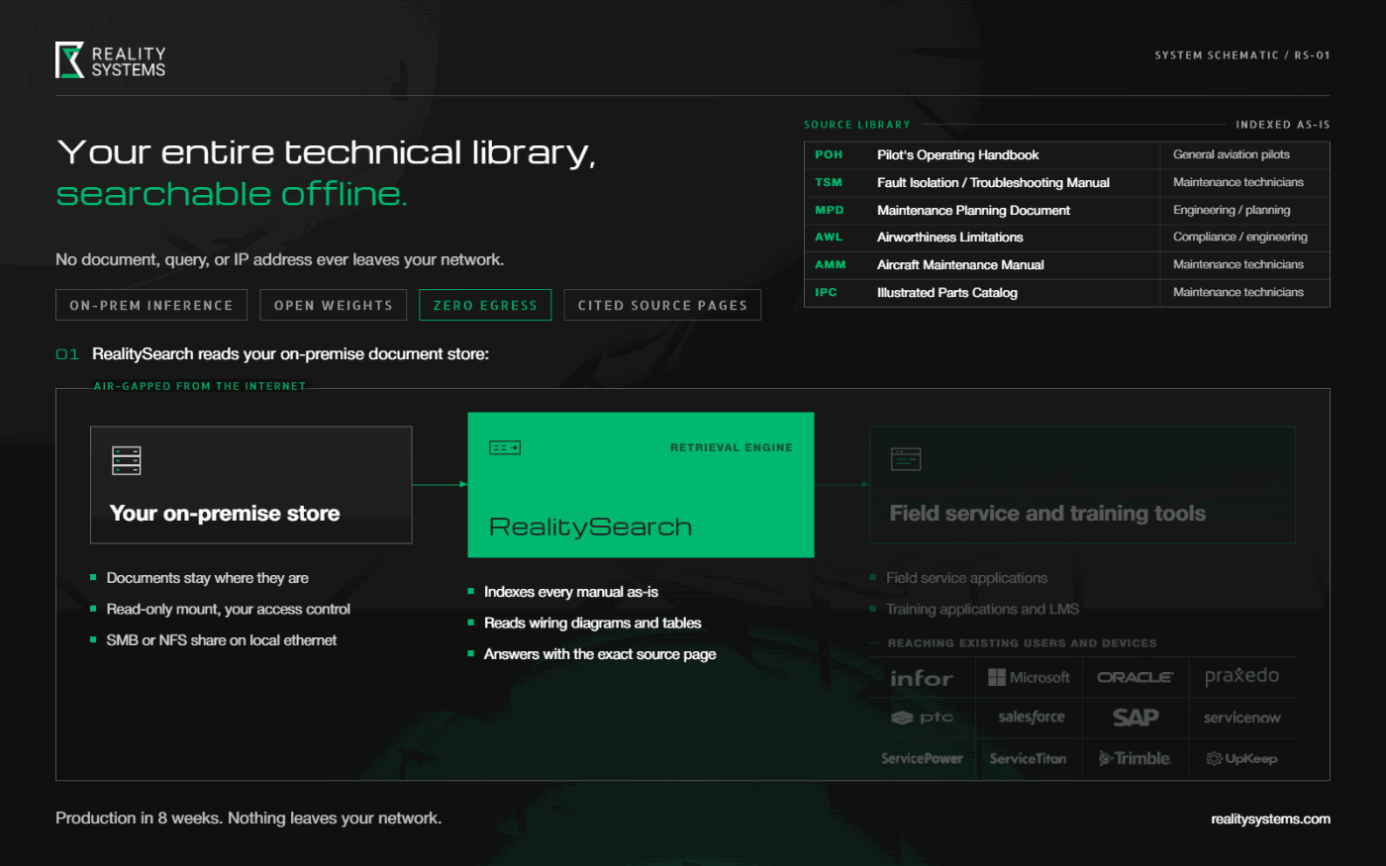Click the TSM code in source library
Image resolution: width=1386 pixels, height=866 pixels.
pos(829,182)
